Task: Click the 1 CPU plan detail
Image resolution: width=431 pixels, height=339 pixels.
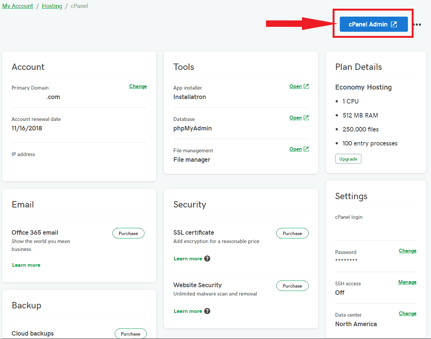Action: coord(350,101)
